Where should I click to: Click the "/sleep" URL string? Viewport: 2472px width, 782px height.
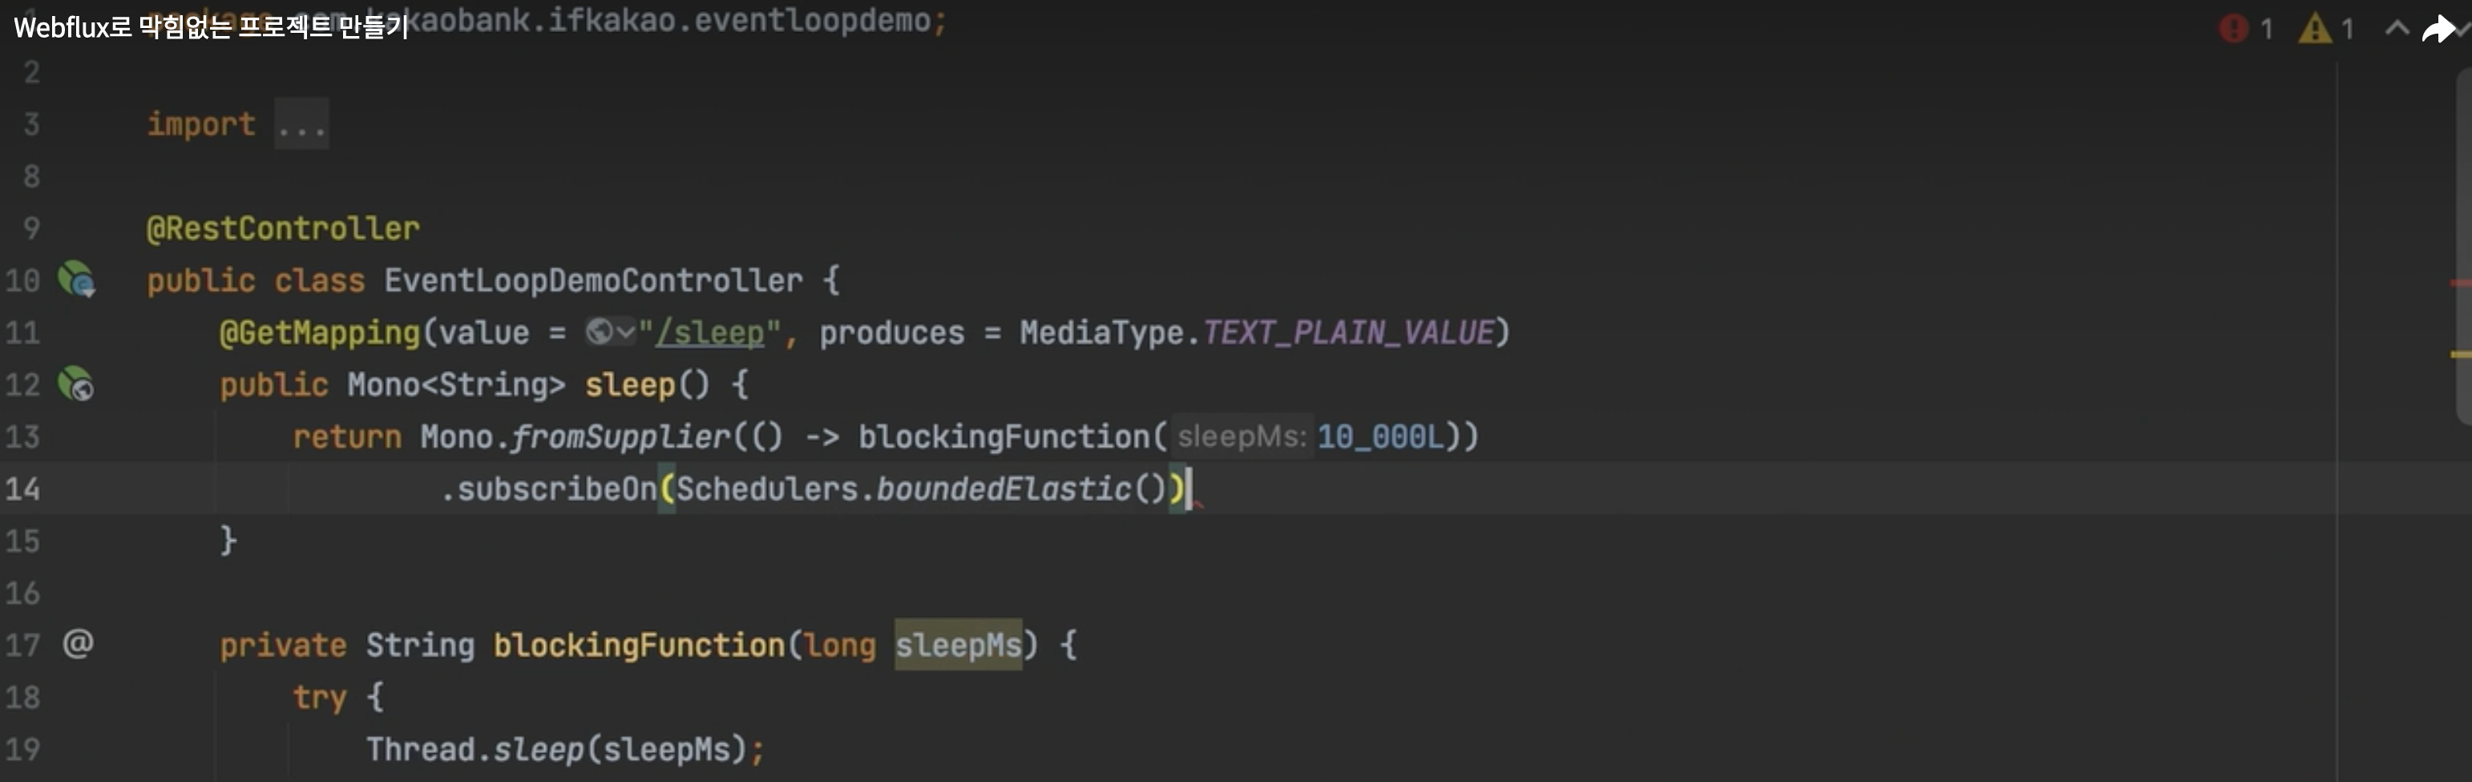click(709, 332)
